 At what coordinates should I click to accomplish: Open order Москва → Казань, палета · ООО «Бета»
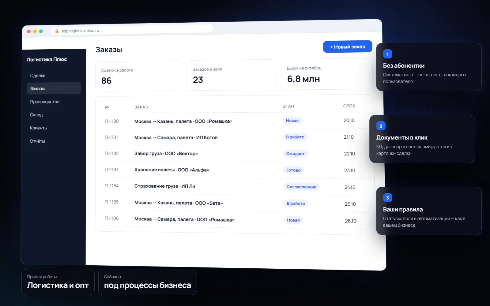click(179, 203)
